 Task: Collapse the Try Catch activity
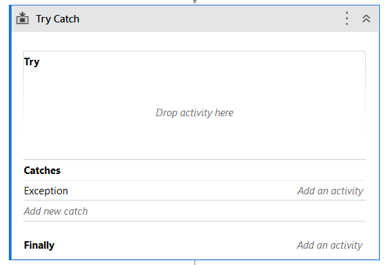point(366,19)
